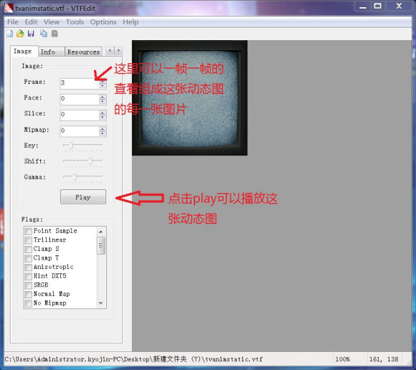The image size is (416, 370).
Task: Switch to the Image tab
Action: (24, 51)
